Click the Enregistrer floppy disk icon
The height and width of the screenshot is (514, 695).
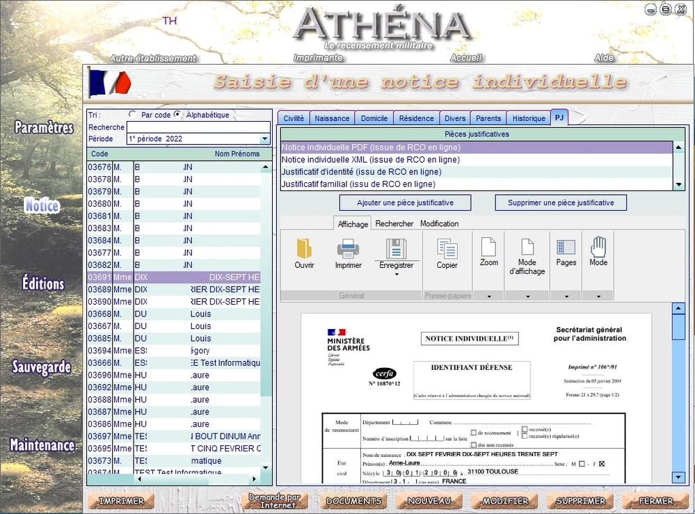click(x=396, y=249)
